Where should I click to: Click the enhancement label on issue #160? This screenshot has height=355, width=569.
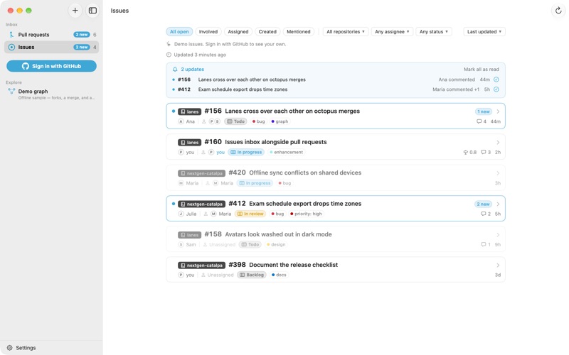tap(287, 152)
